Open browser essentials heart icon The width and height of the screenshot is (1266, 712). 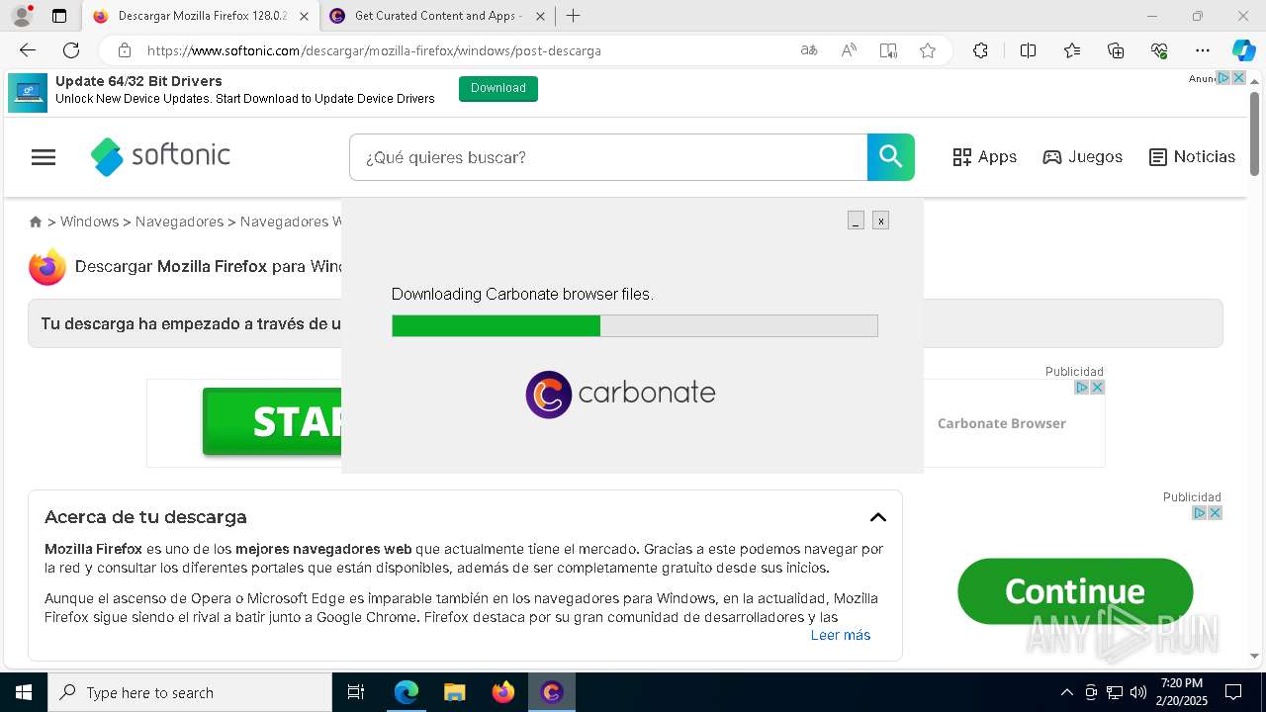(x=1159, y=50)
